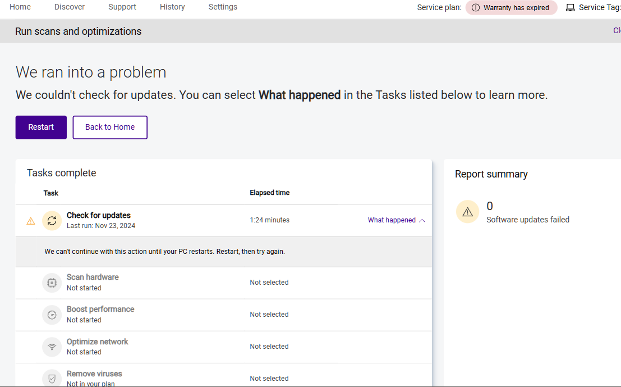Click the Optimize network wifi icon
The image size is (621, 387).
click(52, 347)
